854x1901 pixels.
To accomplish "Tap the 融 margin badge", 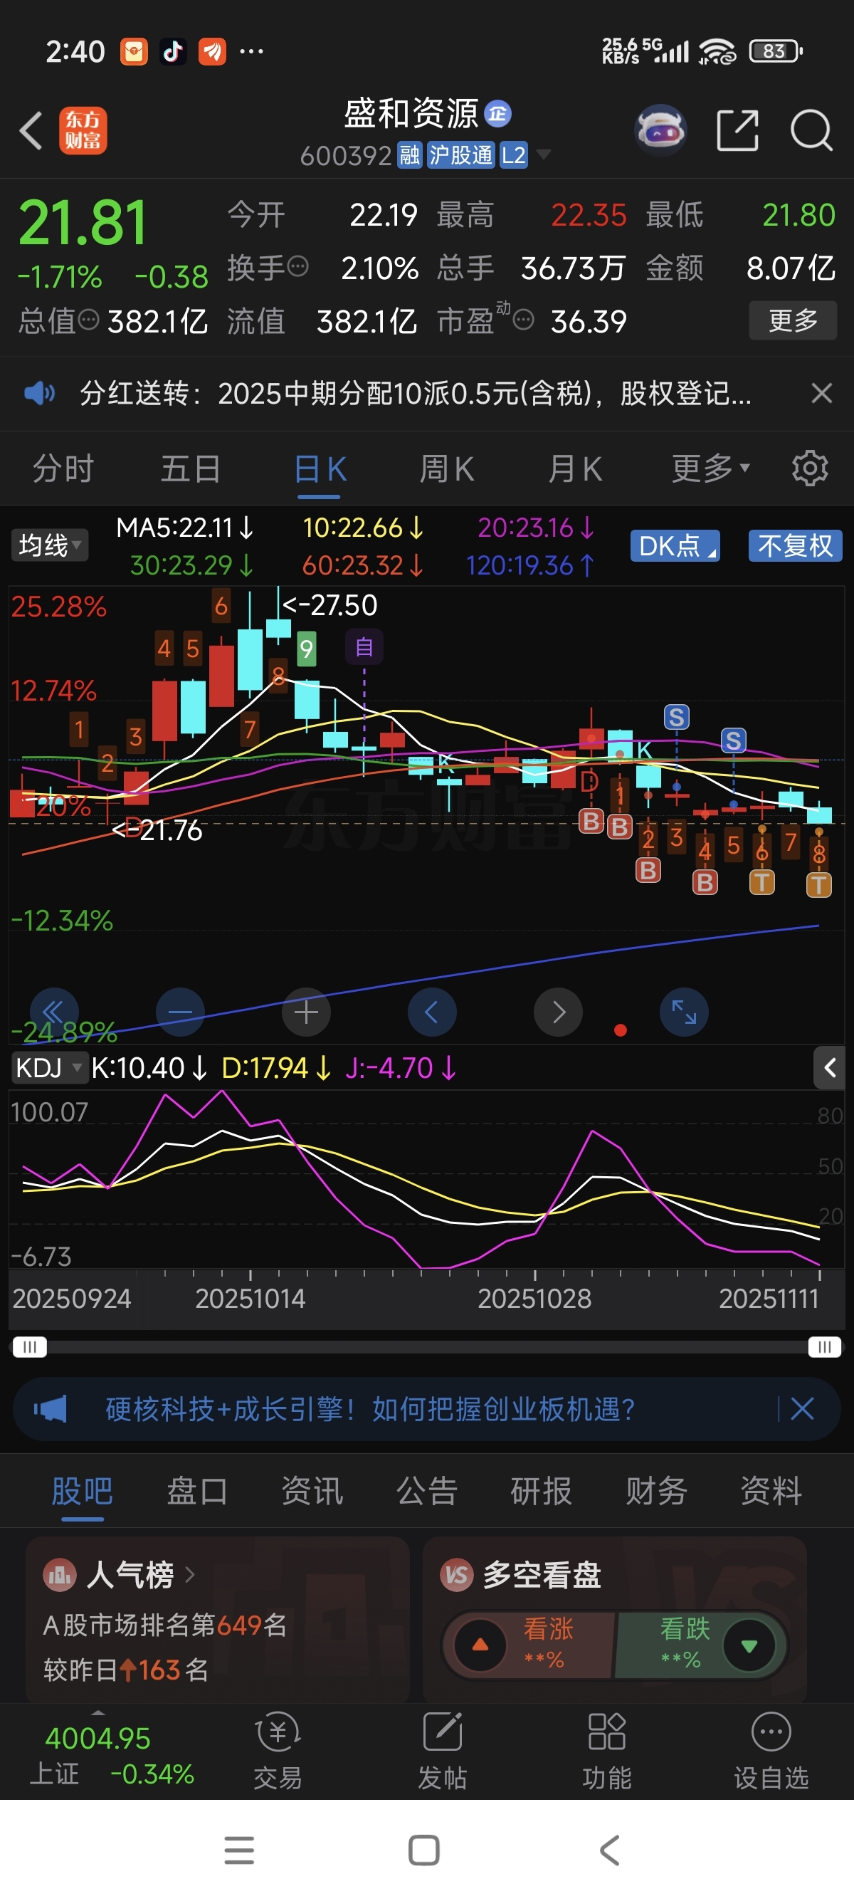I will [409, 155].
